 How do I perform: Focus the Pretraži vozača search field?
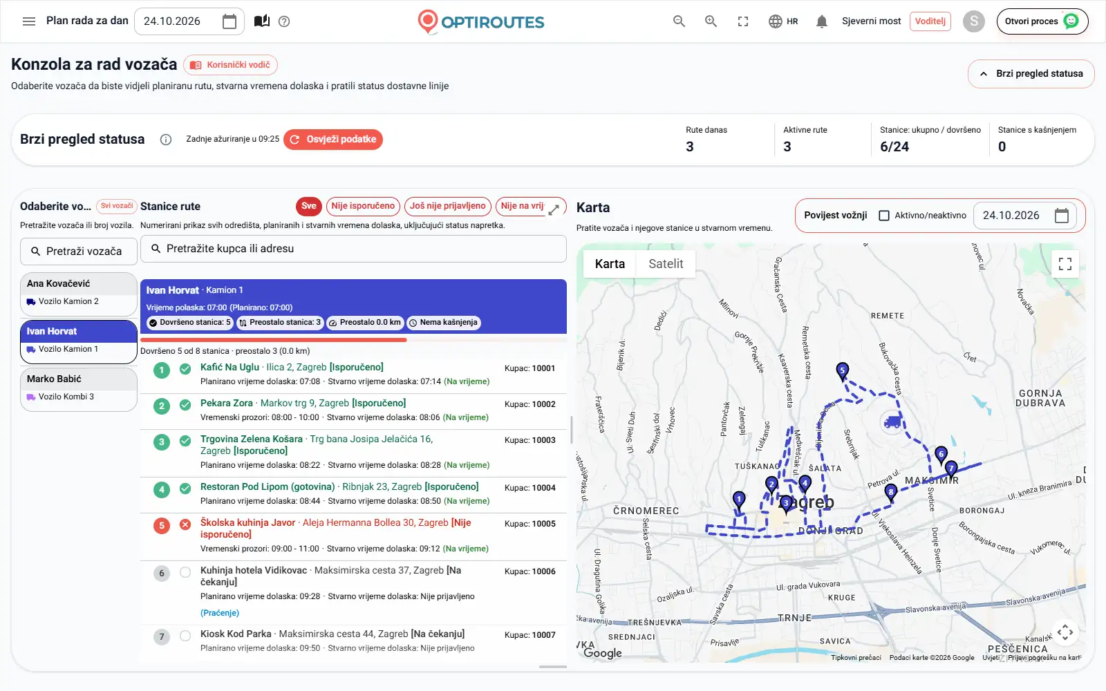pos(79,252)
